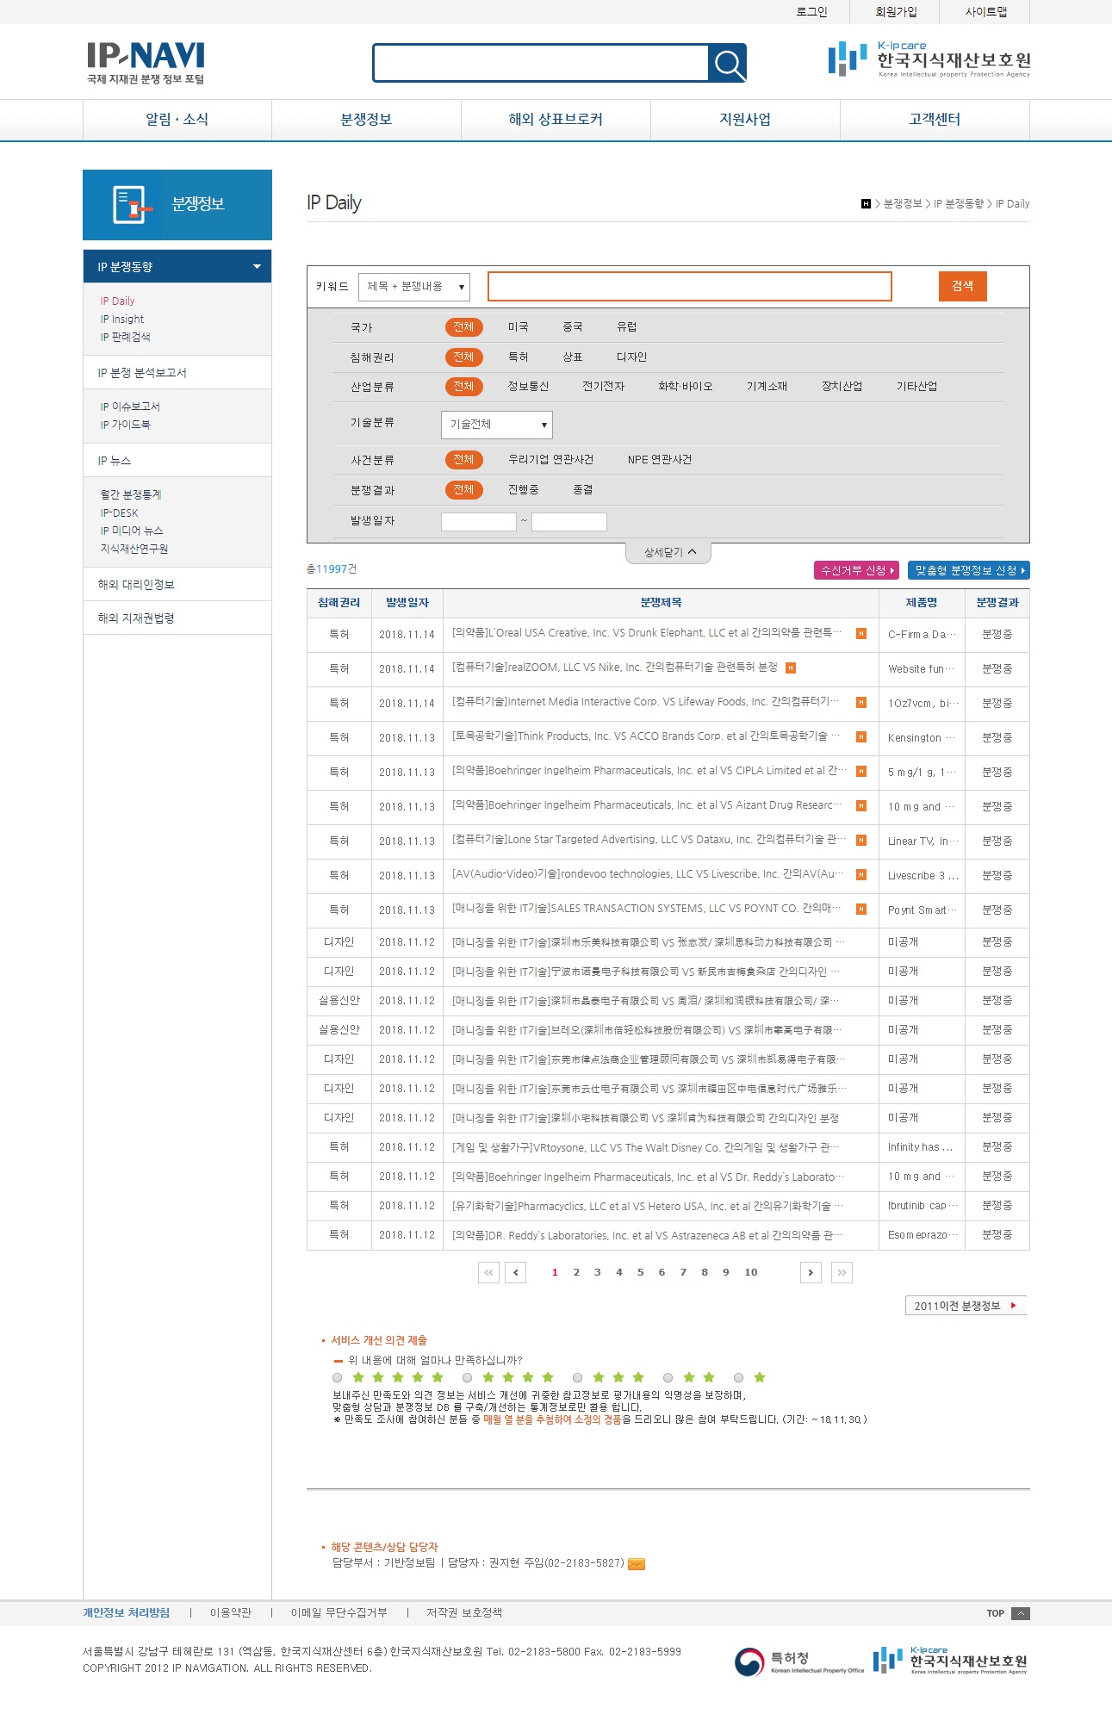
Task: Select the three-star satisfaction radio
Action: (577, 1378)
